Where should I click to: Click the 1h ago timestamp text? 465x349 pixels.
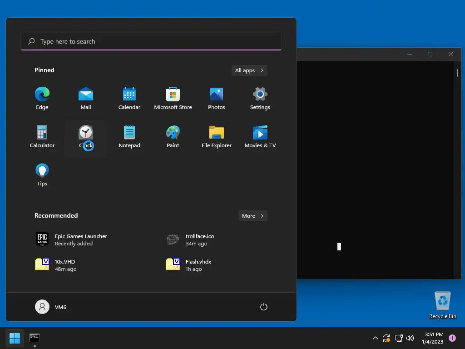point(193,269)
